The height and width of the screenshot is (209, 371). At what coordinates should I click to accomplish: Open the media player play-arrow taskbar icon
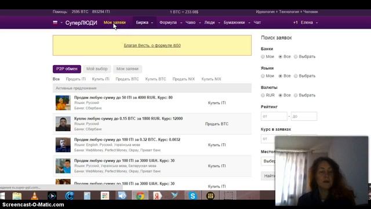click(x=52, y=196)
